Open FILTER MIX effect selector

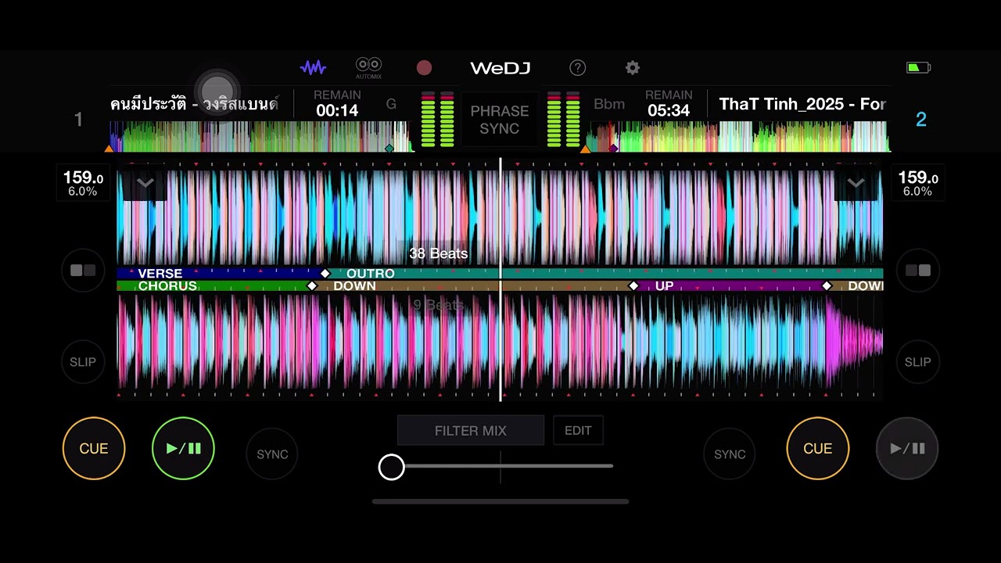471,431
